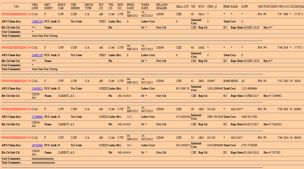Click the PROD DATE column header
This screenshot has height=169, width=304.
click(x=130, y=7)
